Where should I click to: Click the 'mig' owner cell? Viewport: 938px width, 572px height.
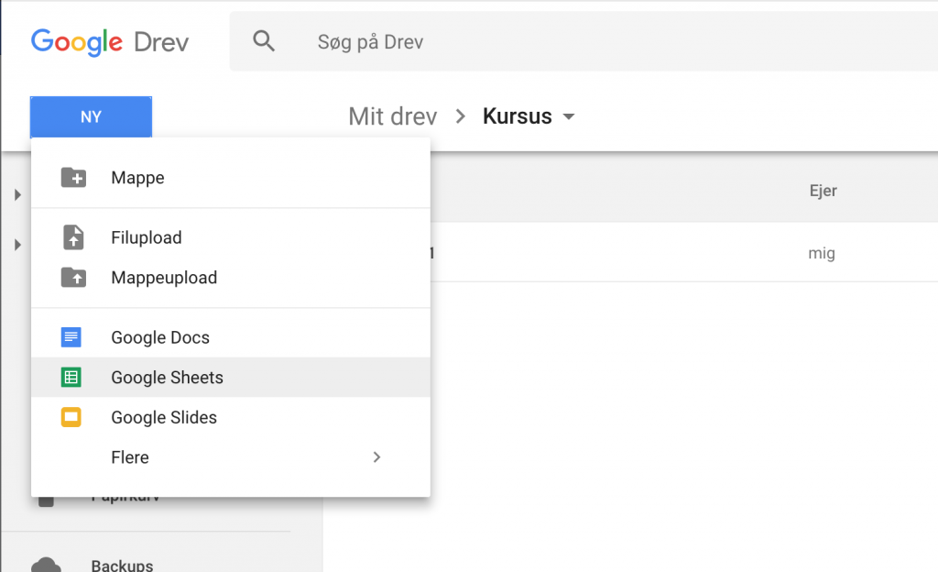(822, 253)
